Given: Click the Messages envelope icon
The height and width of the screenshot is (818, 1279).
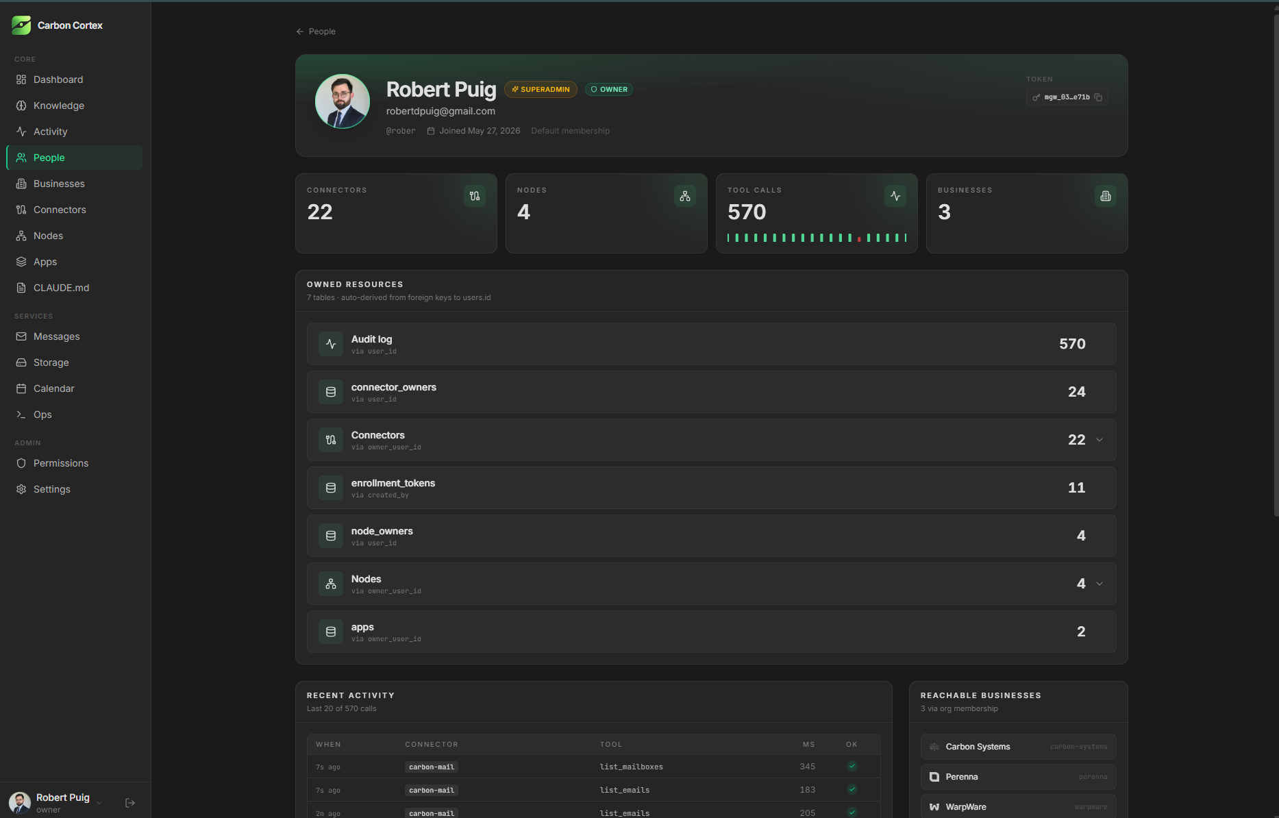Looking at the screenshot, I should pos(21,336).
